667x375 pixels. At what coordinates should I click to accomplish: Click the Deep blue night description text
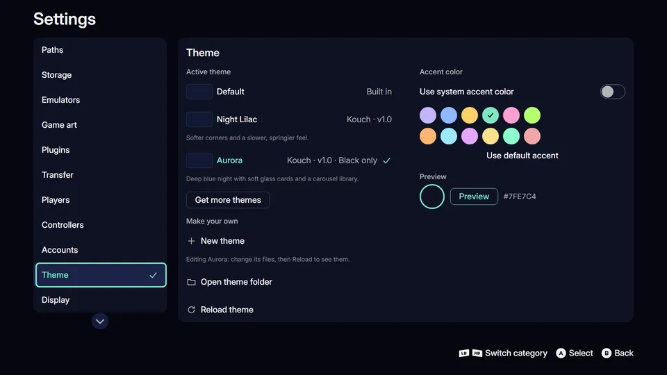(x=272, y=179)
